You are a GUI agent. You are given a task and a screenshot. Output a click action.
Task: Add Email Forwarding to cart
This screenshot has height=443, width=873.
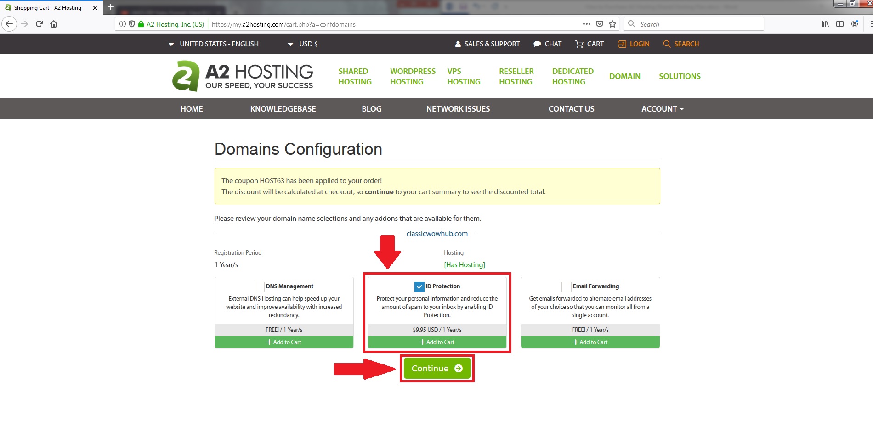pos(590,342)
